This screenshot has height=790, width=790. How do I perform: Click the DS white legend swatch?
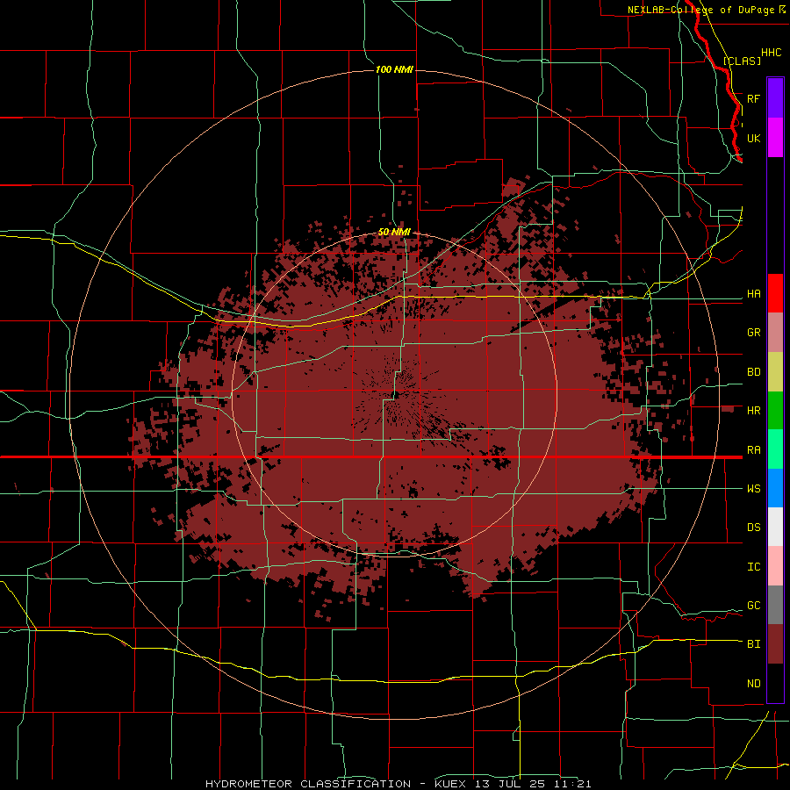pyautogui.click(x=775, y=527)
